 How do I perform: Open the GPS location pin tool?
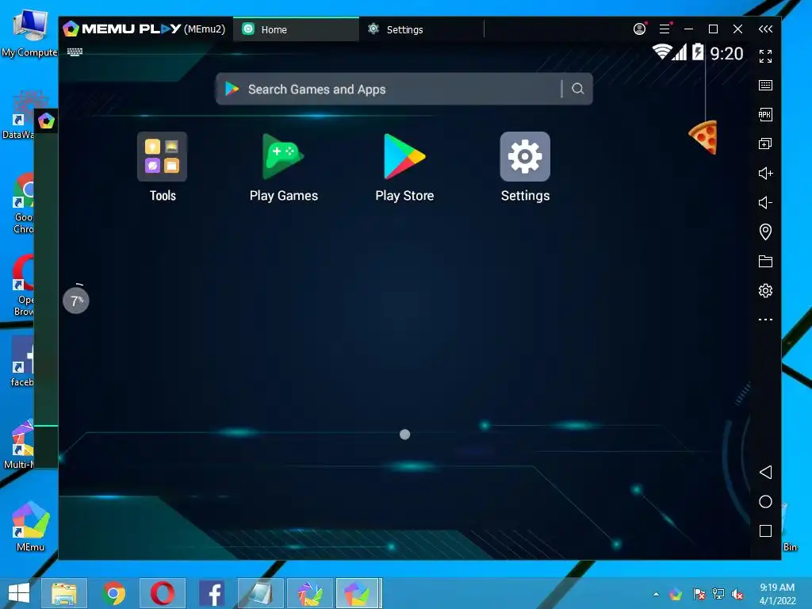click(765, 232)
